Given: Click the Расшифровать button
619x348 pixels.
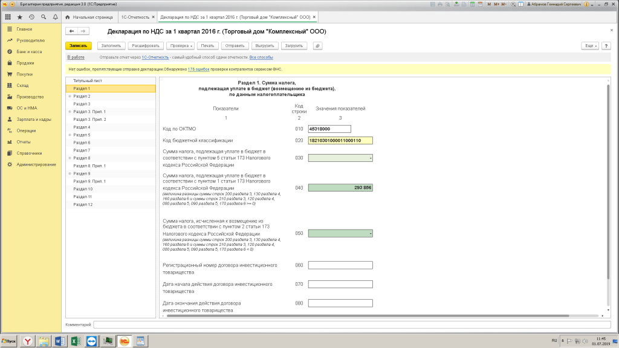Looking at the screenshot, I should coord(146,46).
